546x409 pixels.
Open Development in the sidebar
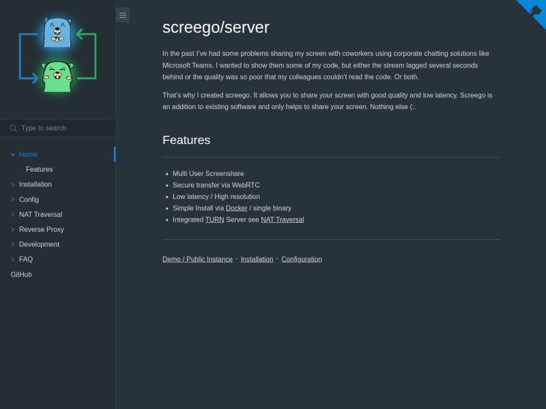point(39,244)
